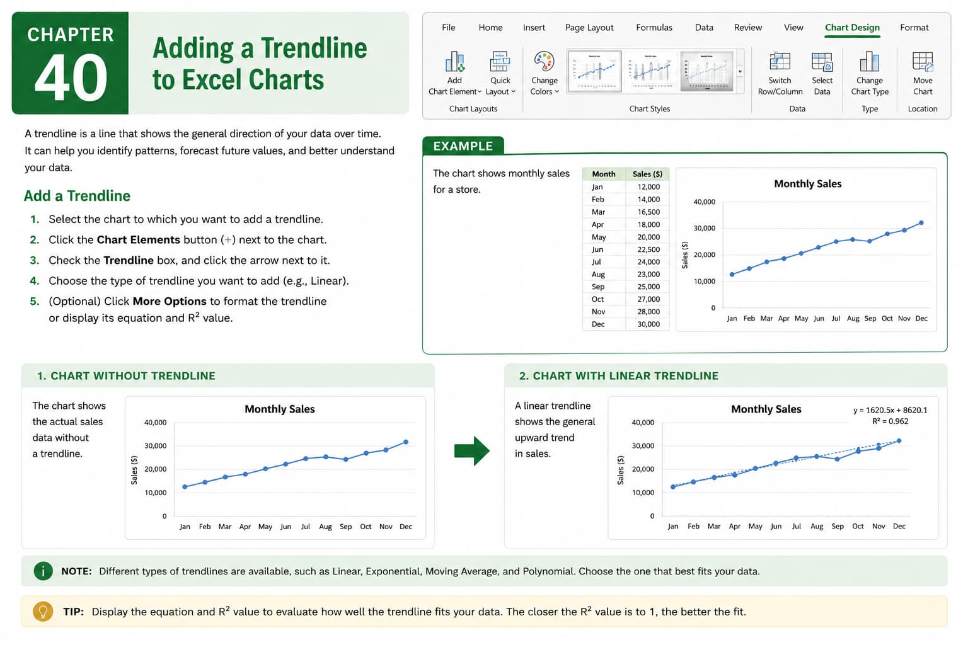The width and height of the screenshot is (968, 645).
Task: Expand the Add Chart Element dropdown arrow
Action: coord(480,92)
